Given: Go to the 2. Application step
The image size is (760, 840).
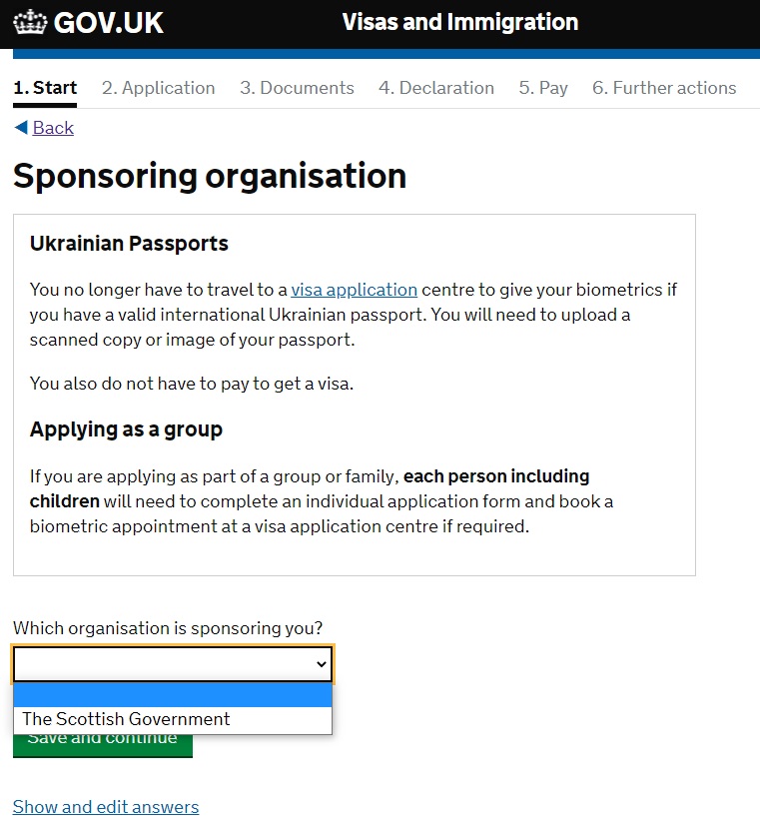Looking at the screenshot, I should 159,88.
